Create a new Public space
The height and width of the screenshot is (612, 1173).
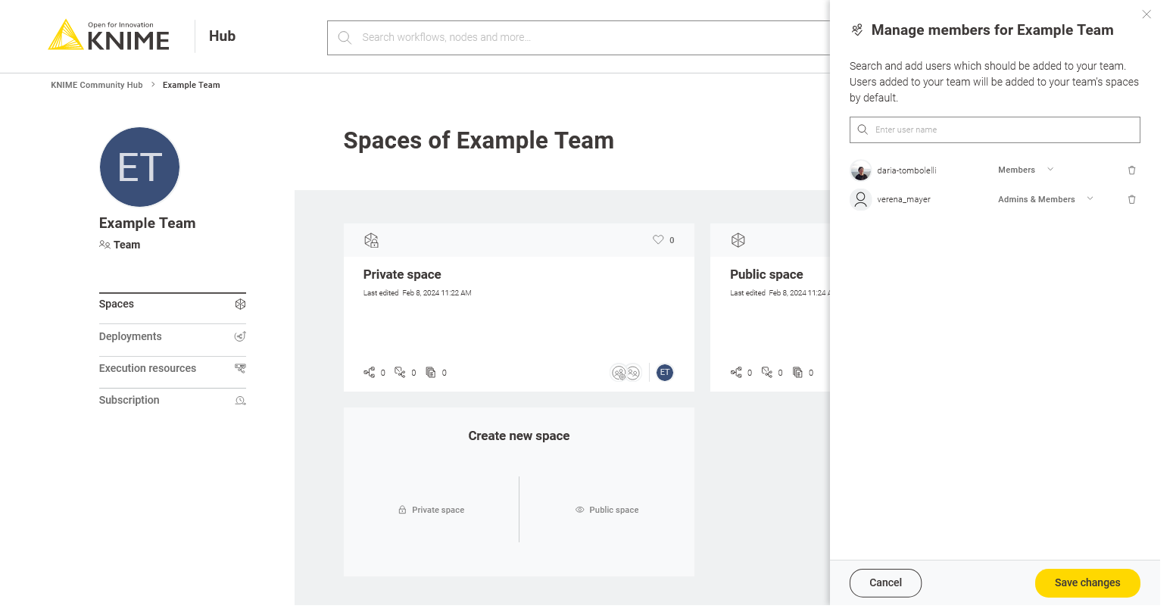[607, 510]
